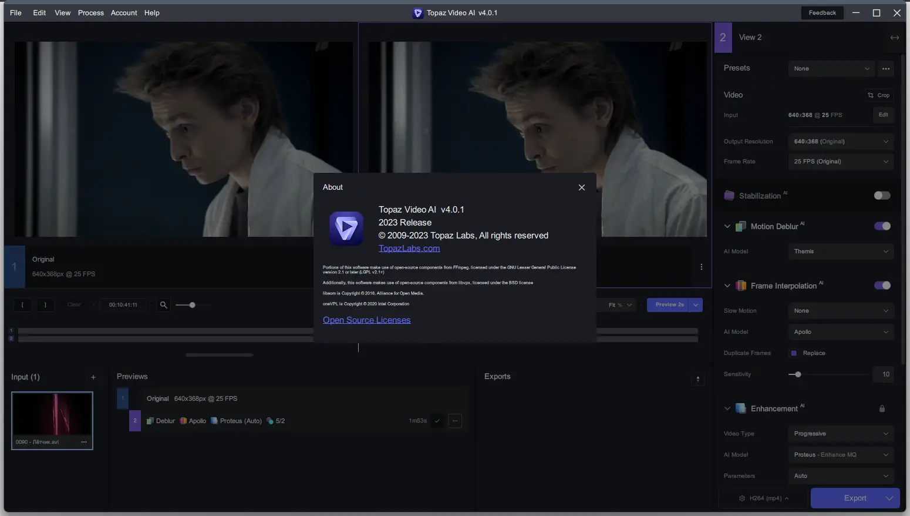
Task: Click the checkmark icon on the preview row
Action: tap(437, 421)
